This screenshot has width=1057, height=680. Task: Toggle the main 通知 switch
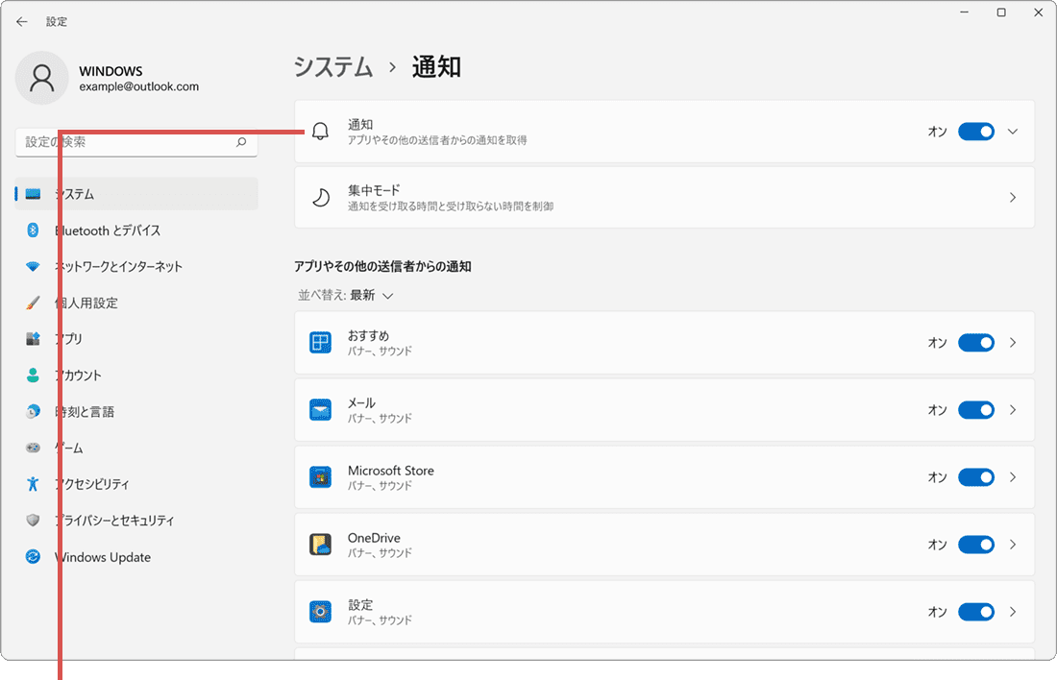(976, 132)
